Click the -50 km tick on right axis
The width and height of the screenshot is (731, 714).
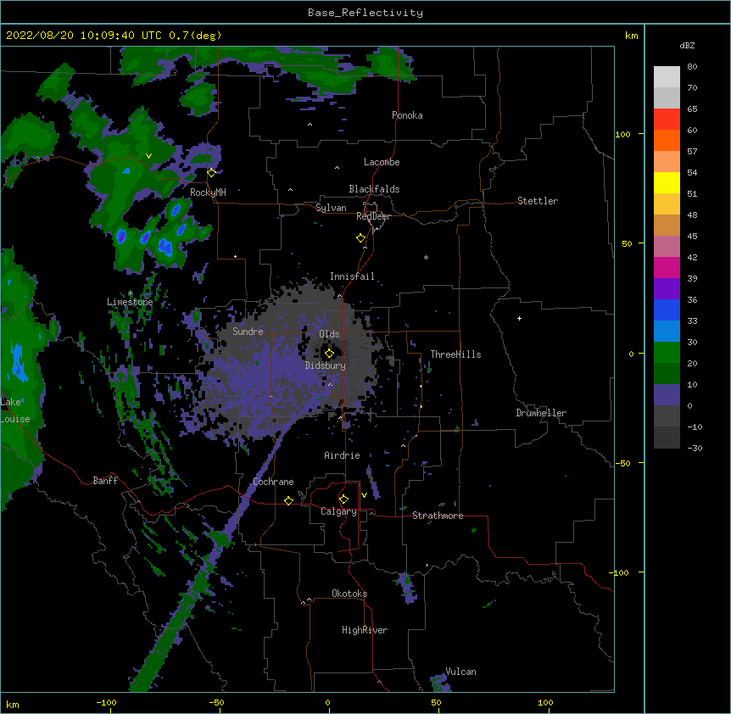click(x=622, y=463)
